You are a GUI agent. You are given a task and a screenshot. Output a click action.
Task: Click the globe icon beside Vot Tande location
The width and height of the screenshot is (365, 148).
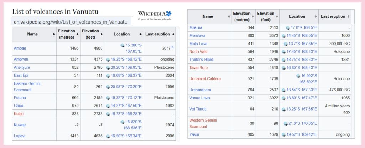tap(284, 109)
